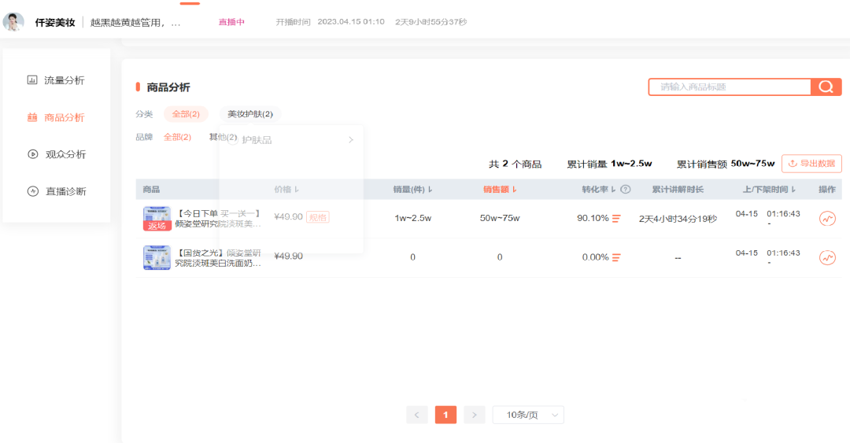Open trend chart for second product row
Image resolution: width=850 pixels, height=443 pixels.
827,257
